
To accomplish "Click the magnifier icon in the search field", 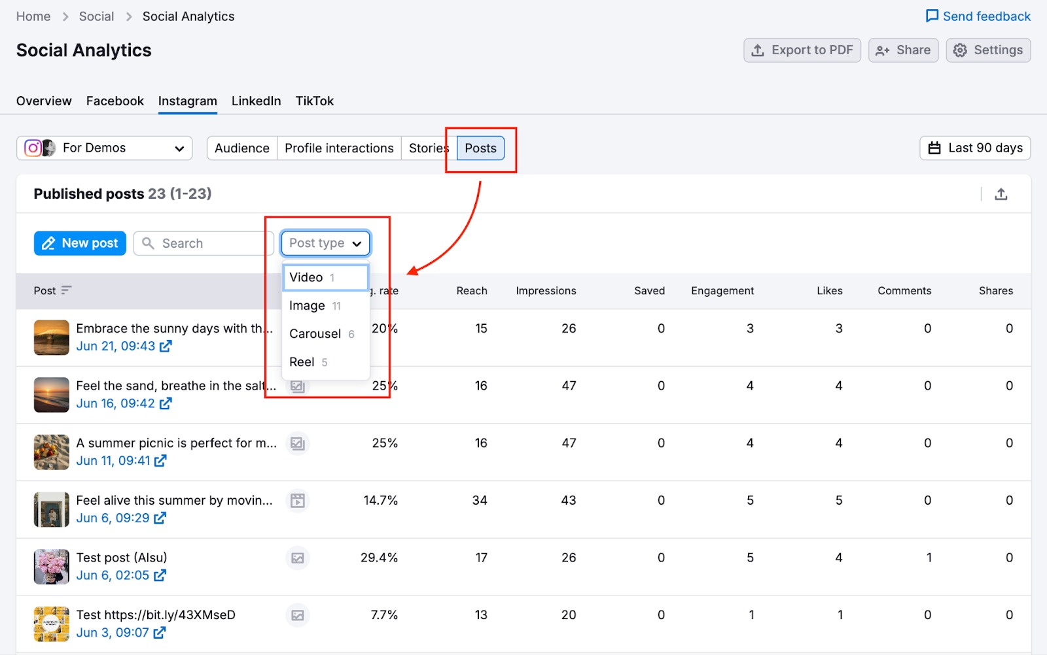I will tap(149, 243).
